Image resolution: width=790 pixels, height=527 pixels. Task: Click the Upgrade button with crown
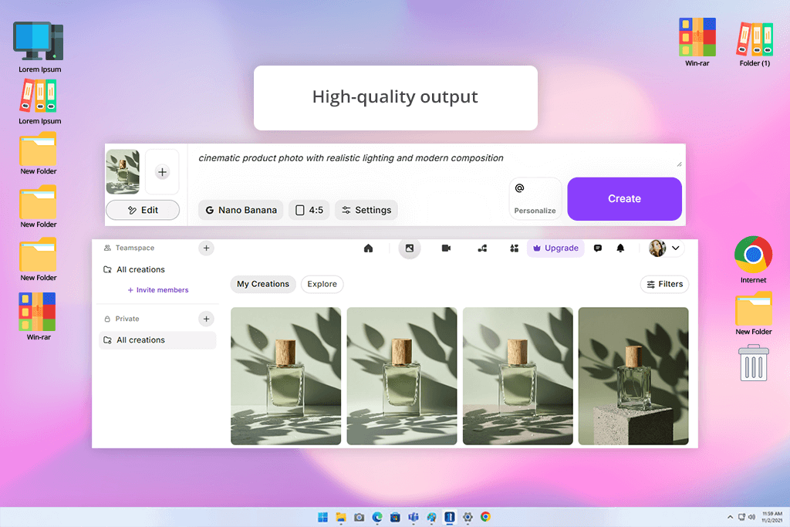[555, 248]
